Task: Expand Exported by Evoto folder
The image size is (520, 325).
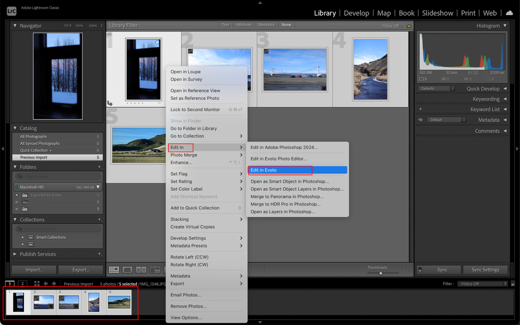Action: [17, 195]
